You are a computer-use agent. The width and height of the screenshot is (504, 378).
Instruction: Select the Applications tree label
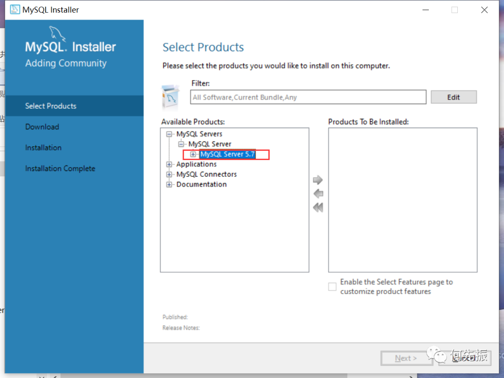[x=196, y=164]
